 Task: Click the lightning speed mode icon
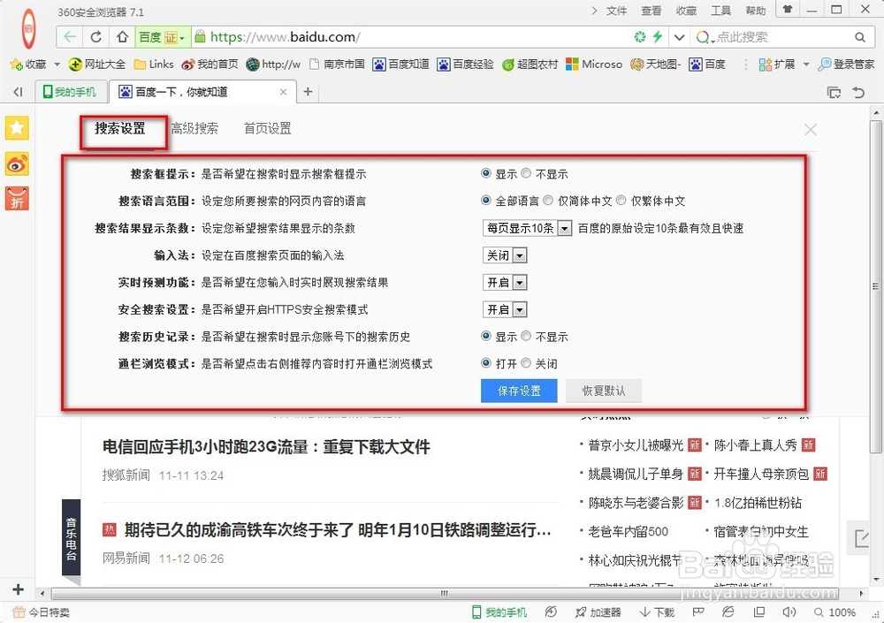point(658,37)
